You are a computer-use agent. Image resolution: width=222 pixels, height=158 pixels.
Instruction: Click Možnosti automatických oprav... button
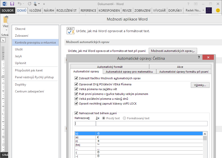point(173,51)
